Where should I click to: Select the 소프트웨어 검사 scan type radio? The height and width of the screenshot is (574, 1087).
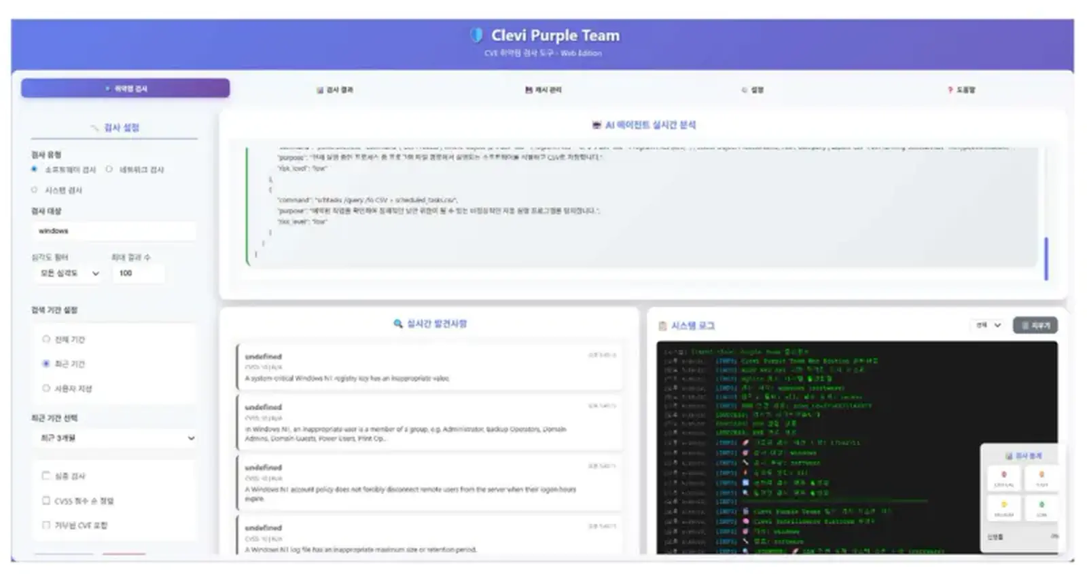(35, 170)
